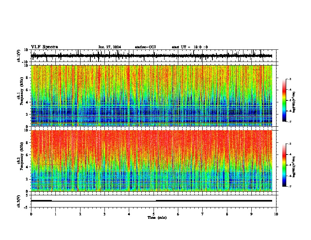Click the black ch.3 voltage trace line
The width and height of the screenshot is (311, 240).
[152, 201]
